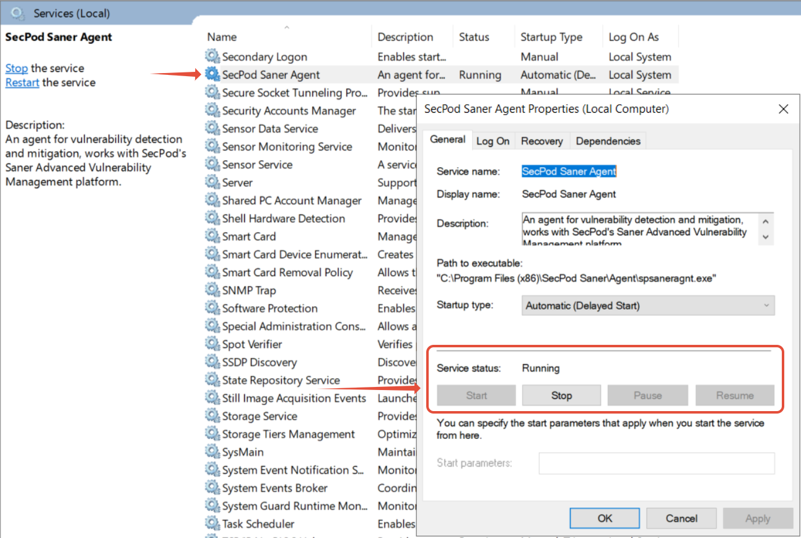Click the gear icon beside State Repository Service
801x538 pixels.
(212, 380)
